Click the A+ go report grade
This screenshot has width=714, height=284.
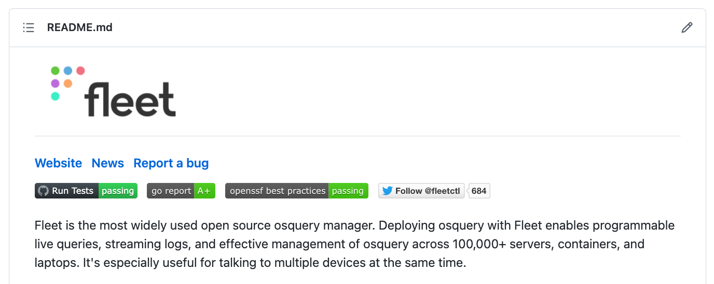pyautogui.click(x=204, y=191)
